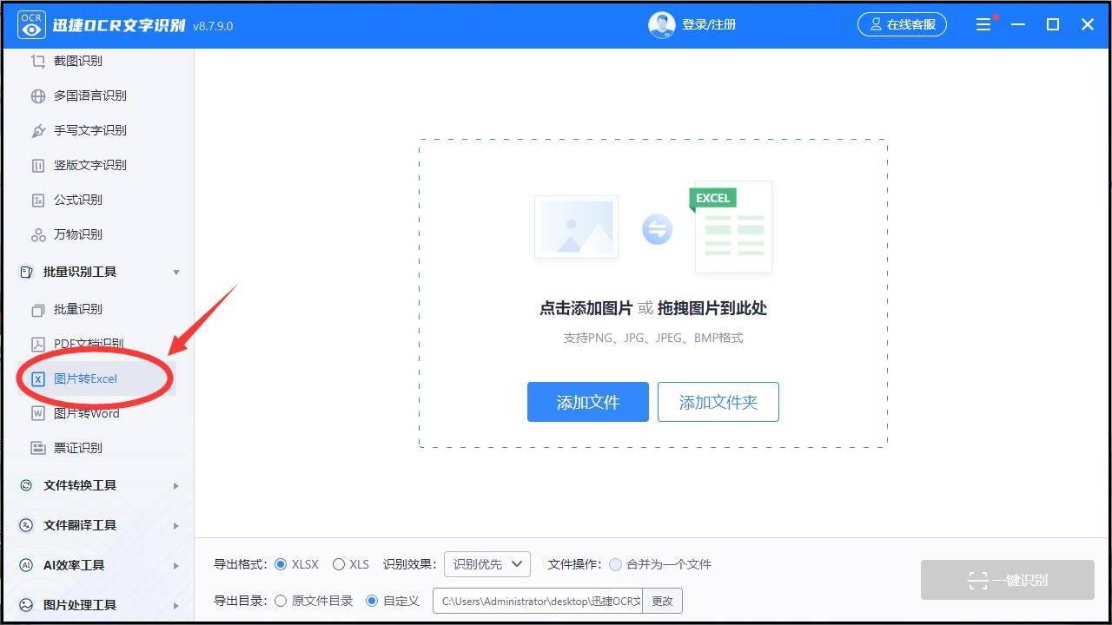Expand the 文件转换工具 section arrow
The width and height of the screenshot is (1112, 625).
[x=176, y=485]
